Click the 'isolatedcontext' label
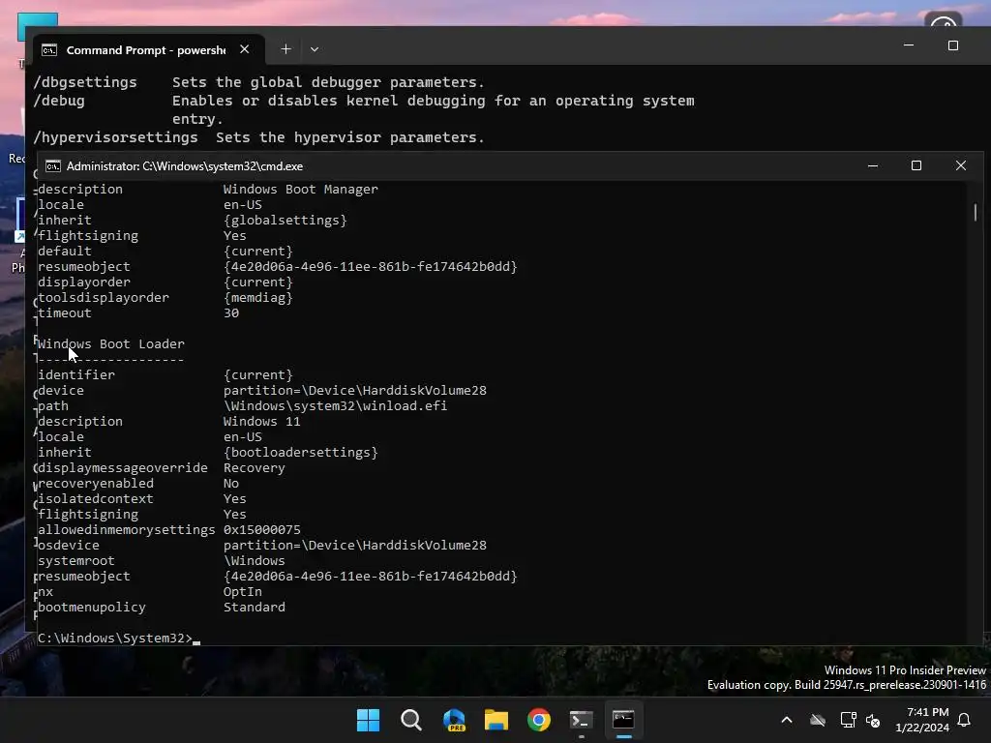The height and width of the screenshot is (743, 991). coord(96,499)
